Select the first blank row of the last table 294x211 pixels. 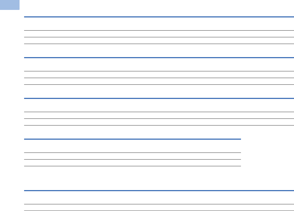click(159, 208)
